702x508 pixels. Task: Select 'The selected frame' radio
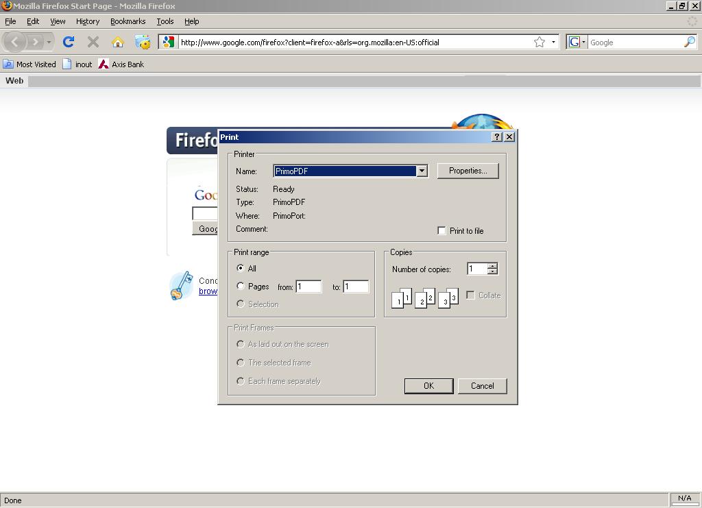pyautogui.click(x=241, y=363)
